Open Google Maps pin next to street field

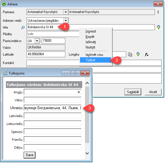coord(159,27)
